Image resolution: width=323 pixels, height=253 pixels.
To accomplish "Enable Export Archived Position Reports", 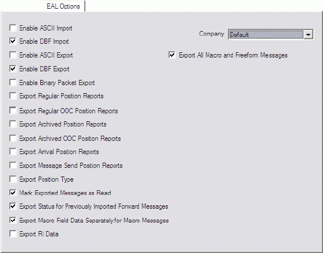I will pos(13,124).
